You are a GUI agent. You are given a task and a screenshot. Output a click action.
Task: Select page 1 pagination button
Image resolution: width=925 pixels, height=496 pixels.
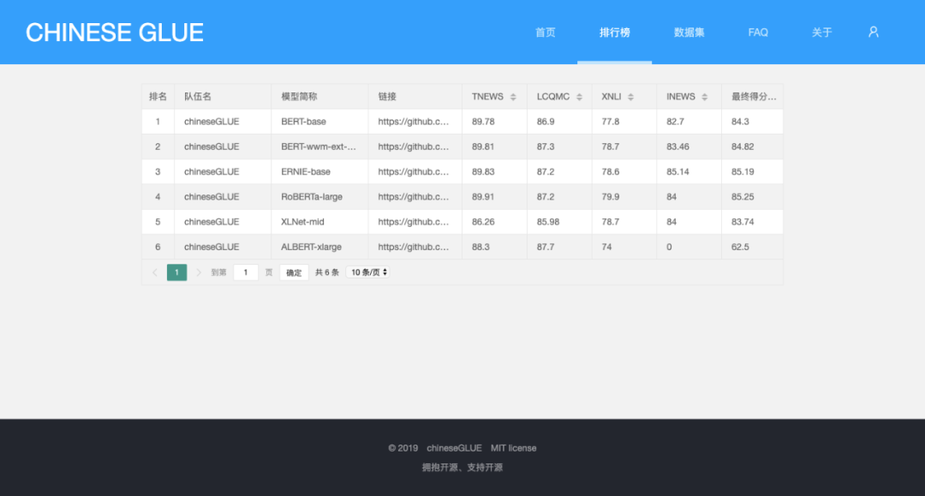click(x=176, y=272)
